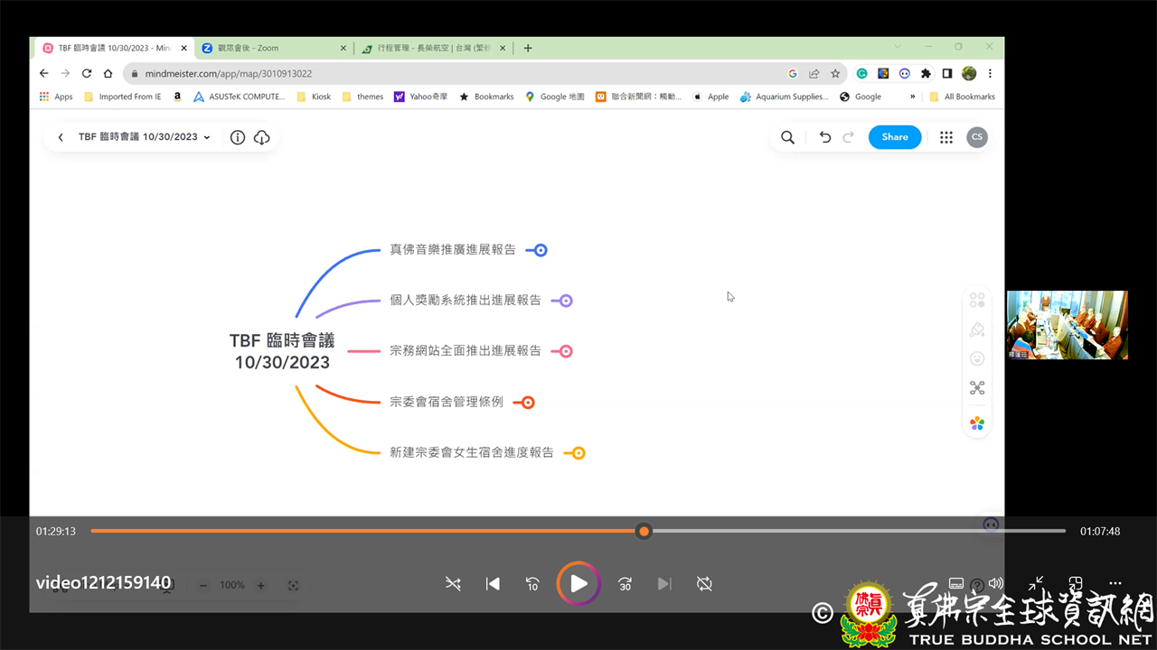Screen dimensions: 1157x650
Task: Expand the 真佛音樂推廣進展報告 topic node
Action: click(541, 250)
